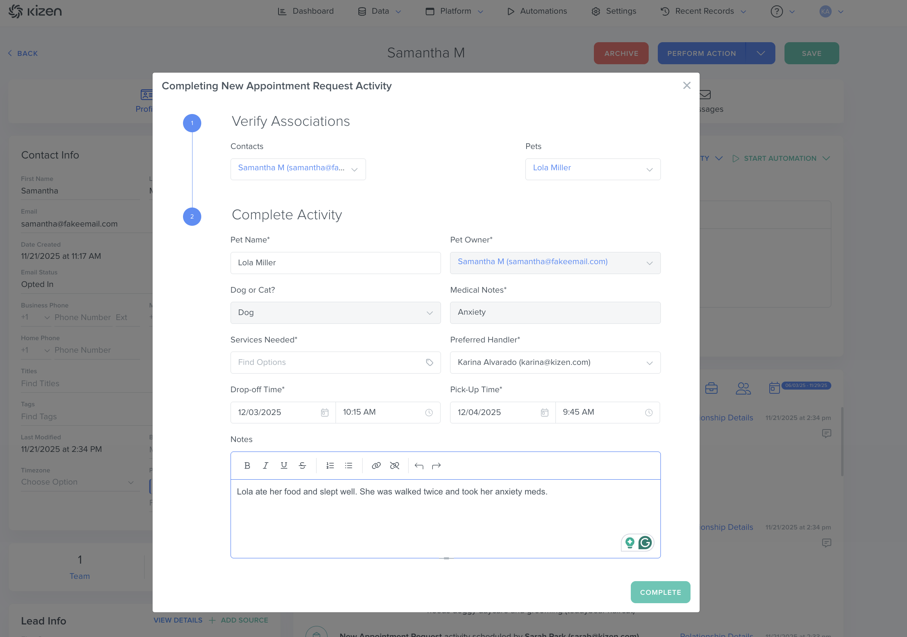Toggle bold formatting in Notes editor
Viewport: 907px width, 637px height.
247,466
